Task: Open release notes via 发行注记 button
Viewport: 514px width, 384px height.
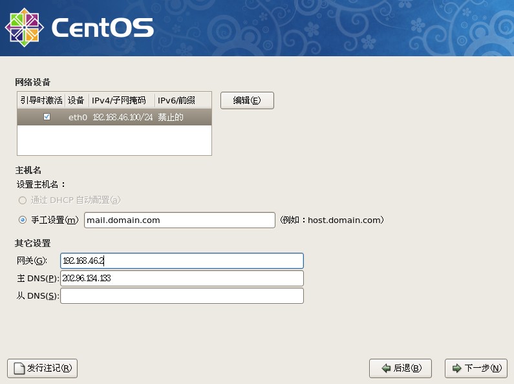Action: coord(42,368)
